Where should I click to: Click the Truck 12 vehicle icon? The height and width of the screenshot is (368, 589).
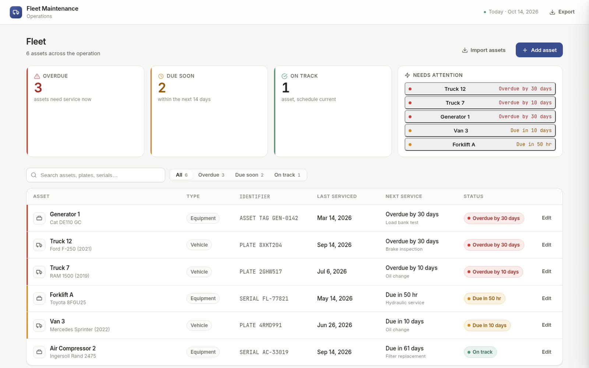(39, 245)
